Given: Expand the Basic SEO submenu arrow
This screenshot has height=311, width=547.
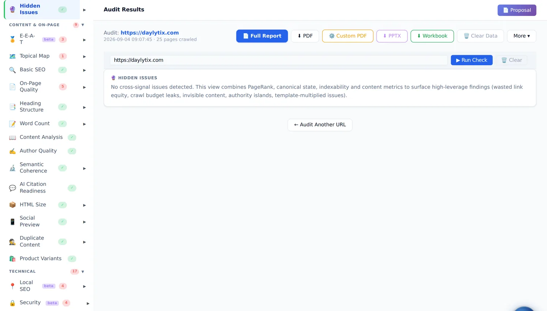Looking at the screenshot, I should coord(85,70).
